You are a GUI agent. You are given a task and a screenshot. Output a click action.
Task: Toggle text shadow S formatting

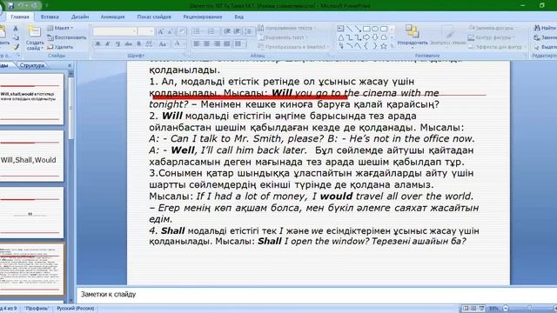click(139, 44)
